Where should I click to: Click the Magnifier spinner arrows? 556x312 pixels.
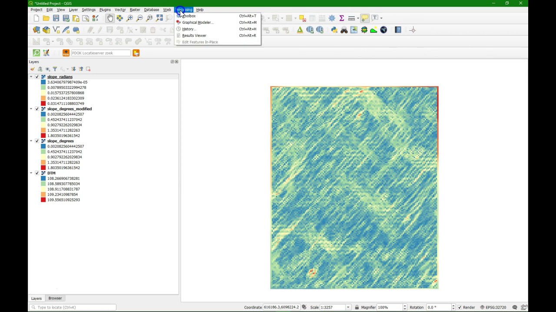click(x=405, y=307)
